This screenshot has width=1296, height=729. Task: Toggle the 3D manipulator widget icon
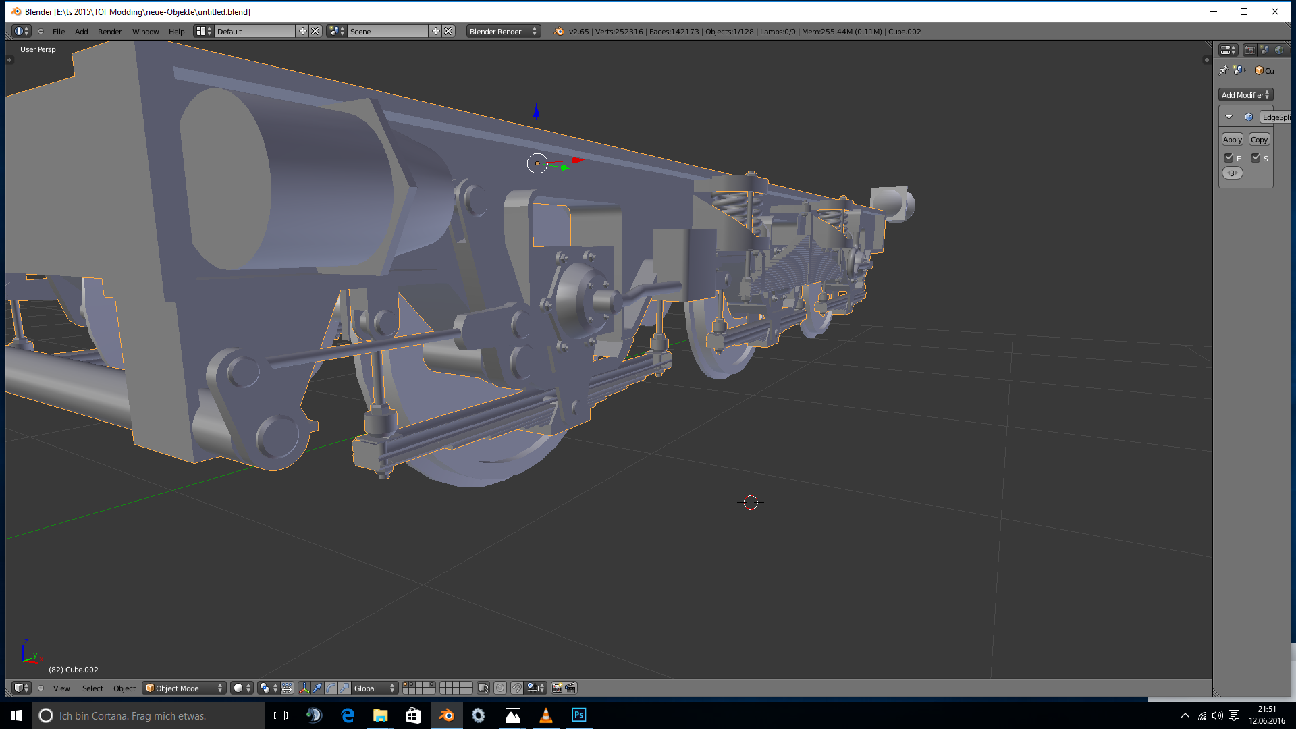[x=304, y=688]
